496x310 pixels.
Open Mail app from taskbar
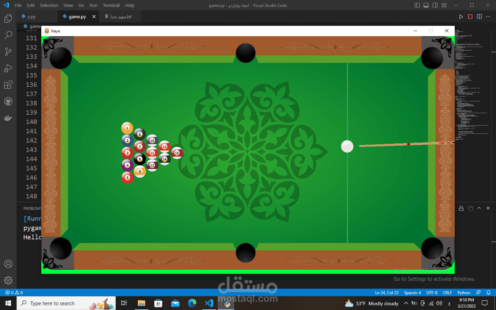(175, 303)
